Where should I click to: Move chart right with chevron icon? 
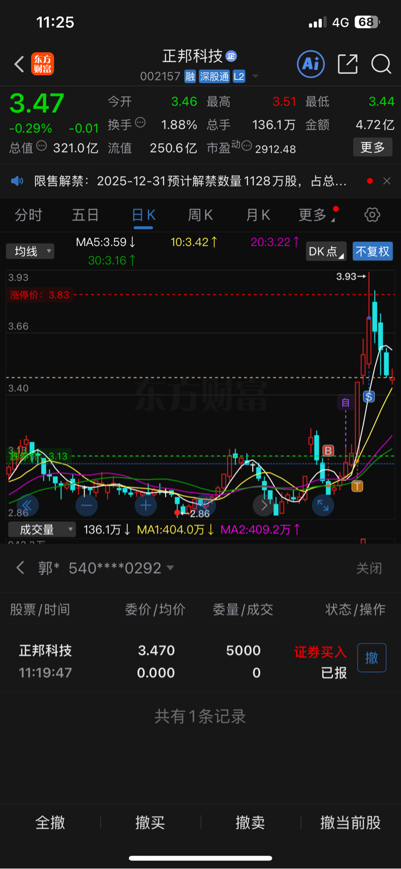click(x=264, y=505)
